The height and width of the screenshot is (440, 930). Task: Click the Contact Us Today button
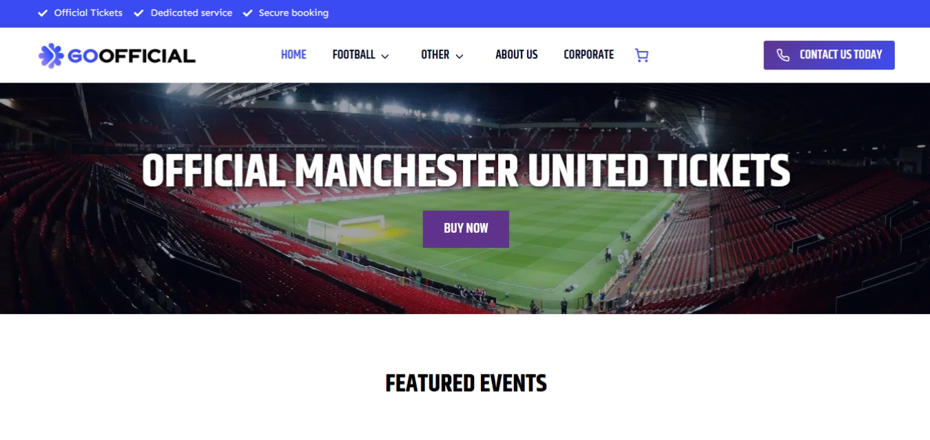pyautogui.click(x=829, y=55)
